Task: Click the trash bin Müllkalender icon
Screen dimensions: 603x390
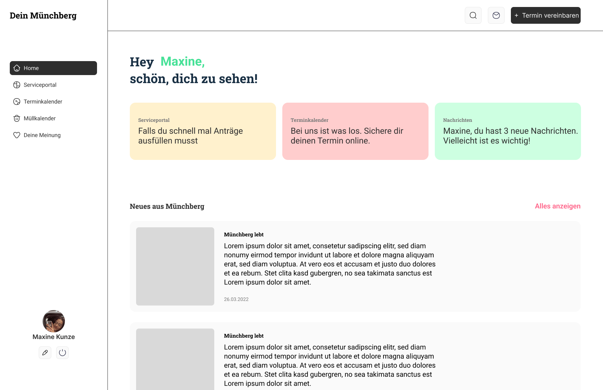Action: (x=17, y=118)
